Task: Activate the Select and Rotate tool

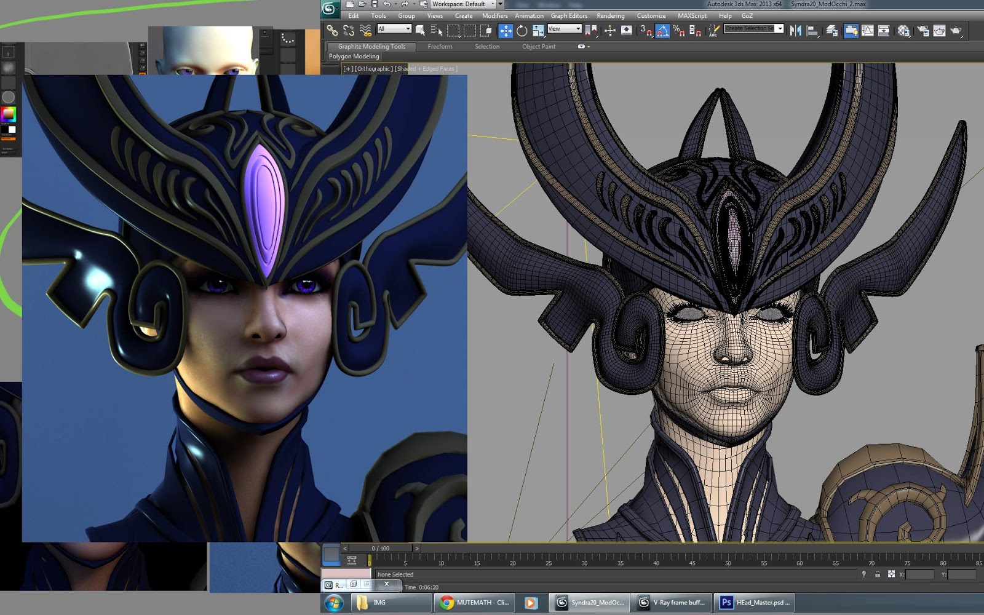Action: [x=522, y=30]
